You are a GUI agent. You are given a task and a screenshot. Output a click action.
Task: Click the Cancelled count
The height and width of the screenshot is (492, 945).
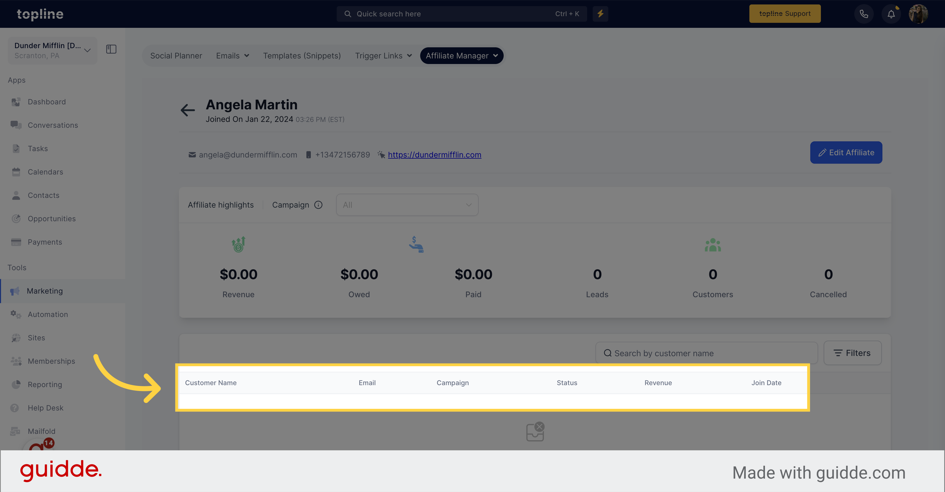pyautogui.click(x=828, y=274)
